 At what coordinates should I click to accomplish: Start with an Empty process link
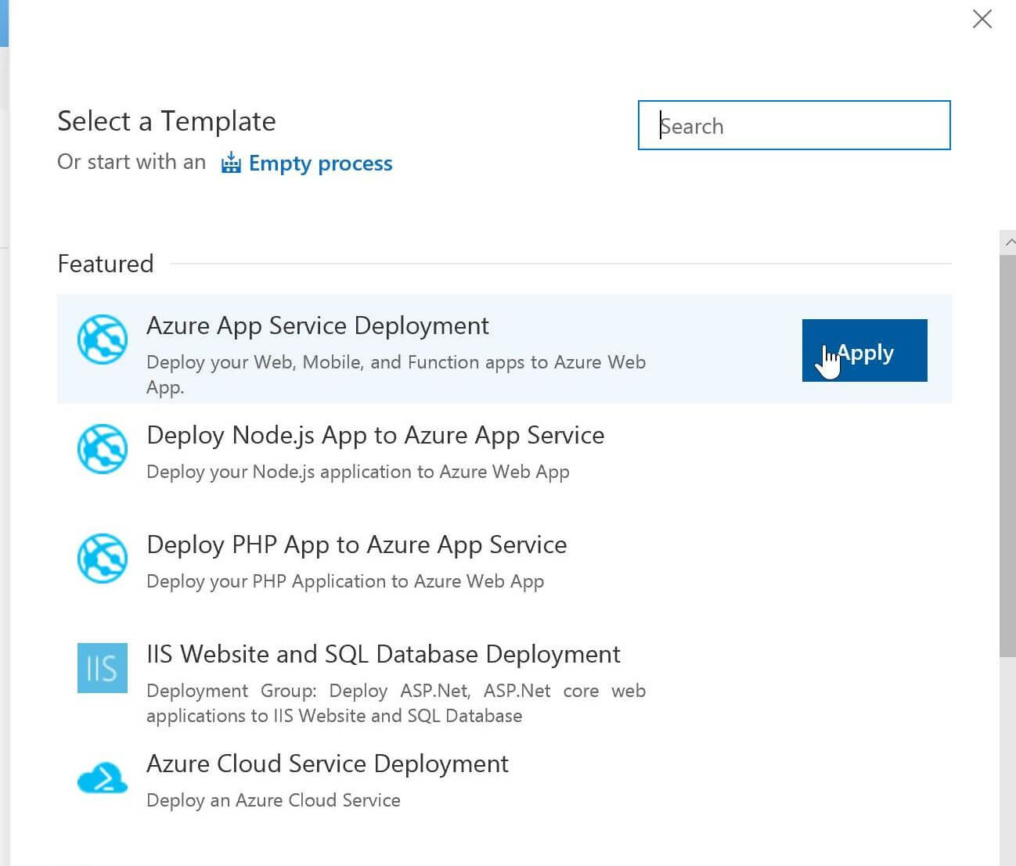click(x=320, y=163)
